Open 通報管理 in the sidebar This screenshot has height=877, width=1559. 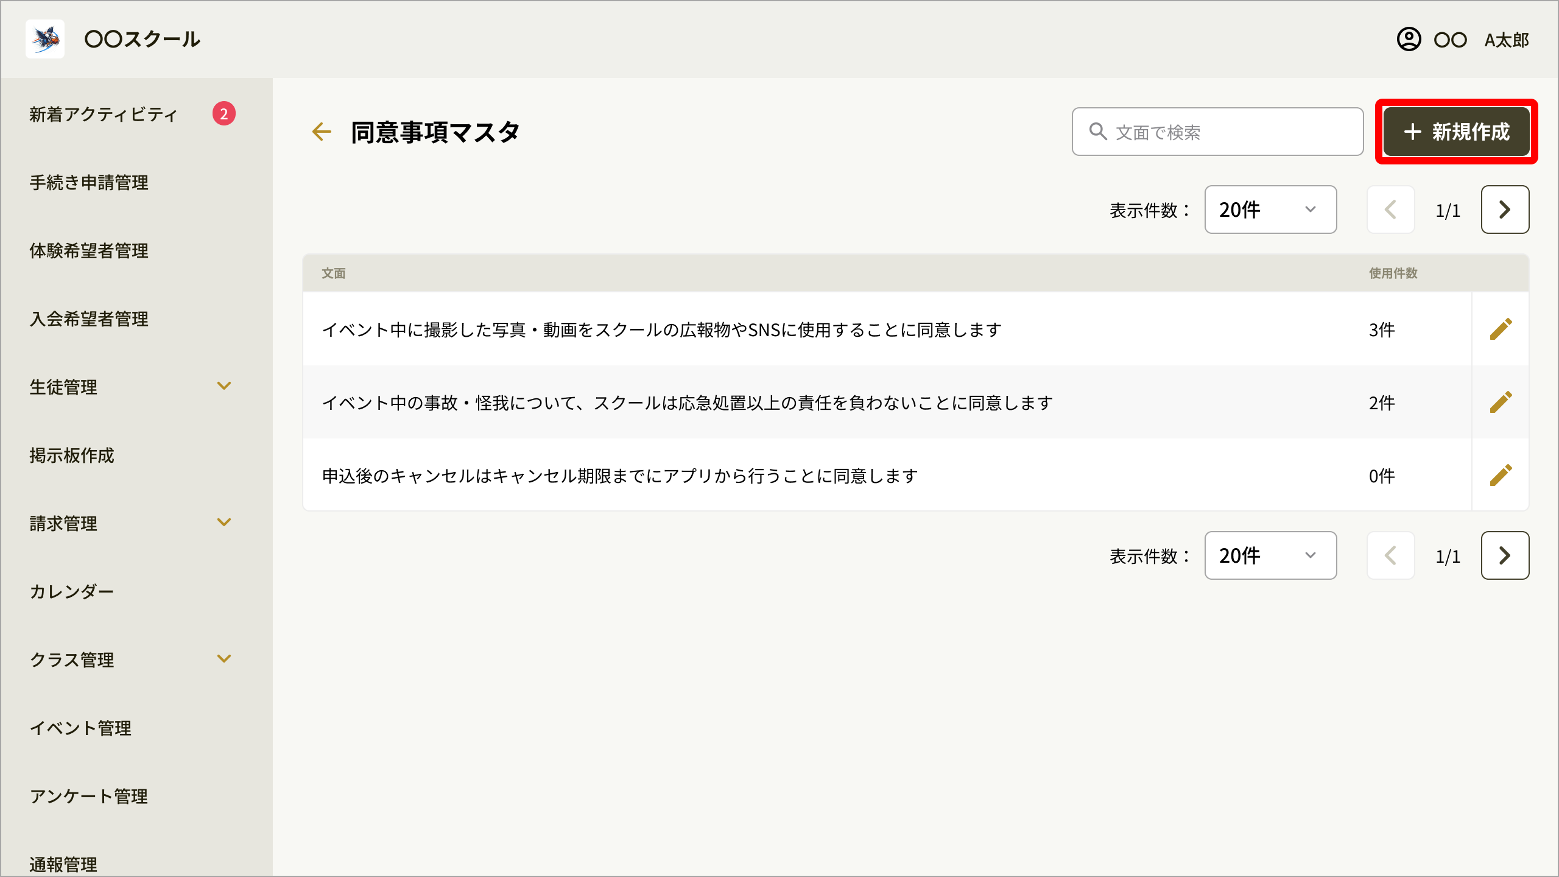click(63, 865)
